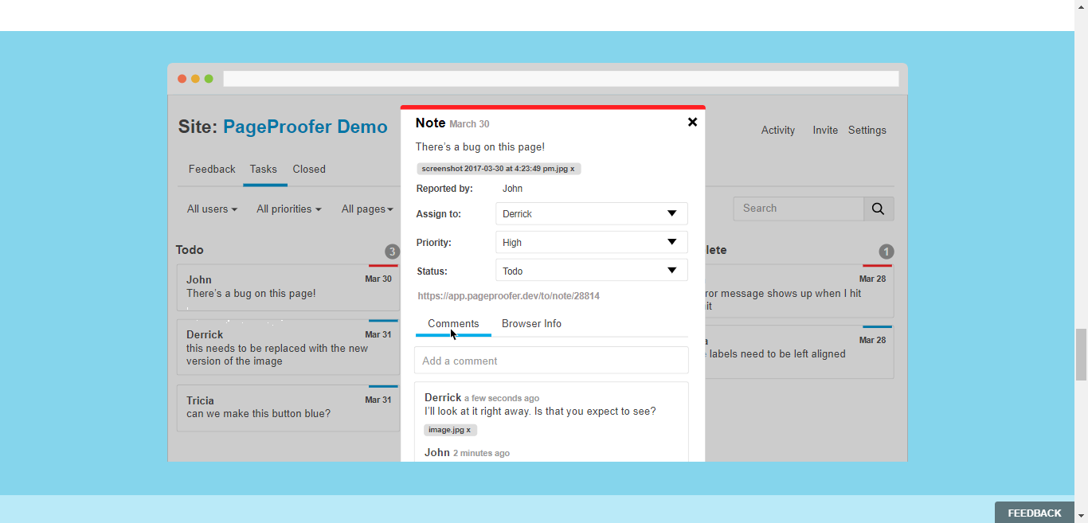The height and width of the screenshot is (523, 1088).
Task: Click the text There's a bug on this page! in dialog
Action: [x=480, y=147]
